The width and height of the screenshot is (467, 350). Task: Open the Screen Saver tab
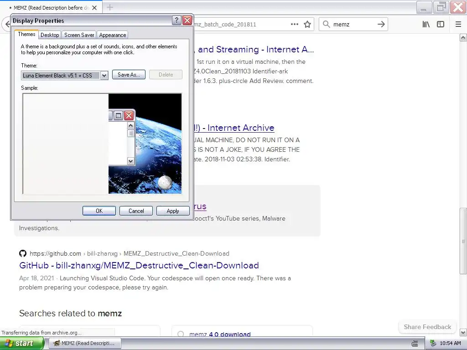(x=79, y=35)
